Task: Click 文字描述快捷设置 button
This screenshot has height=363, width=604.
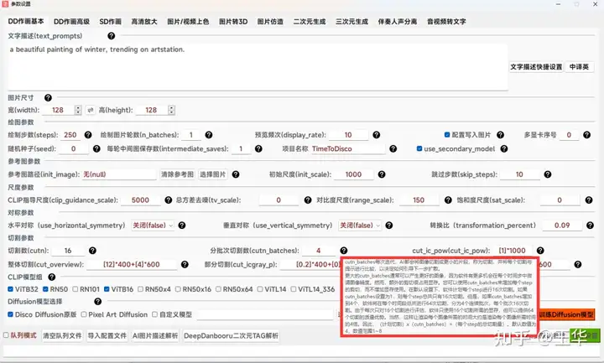Action: [537, 67]
